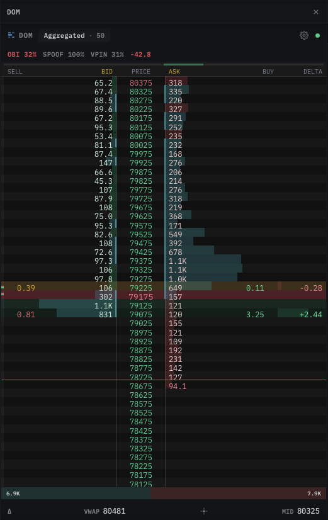Click ask size 678 at 79425
328x520 pixels.
(176, 252)
